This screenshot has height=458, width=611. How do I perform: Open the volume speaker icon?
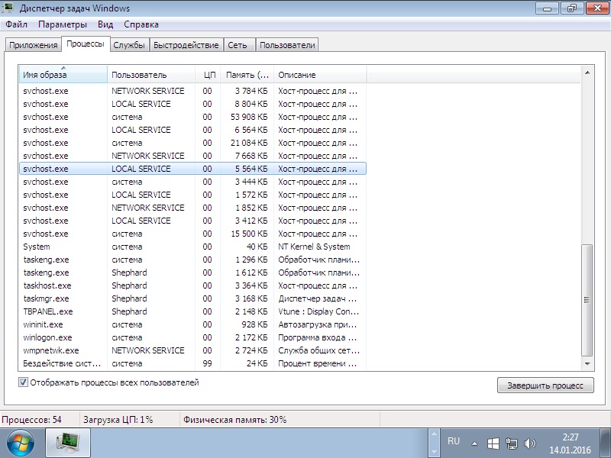point(529,443)
